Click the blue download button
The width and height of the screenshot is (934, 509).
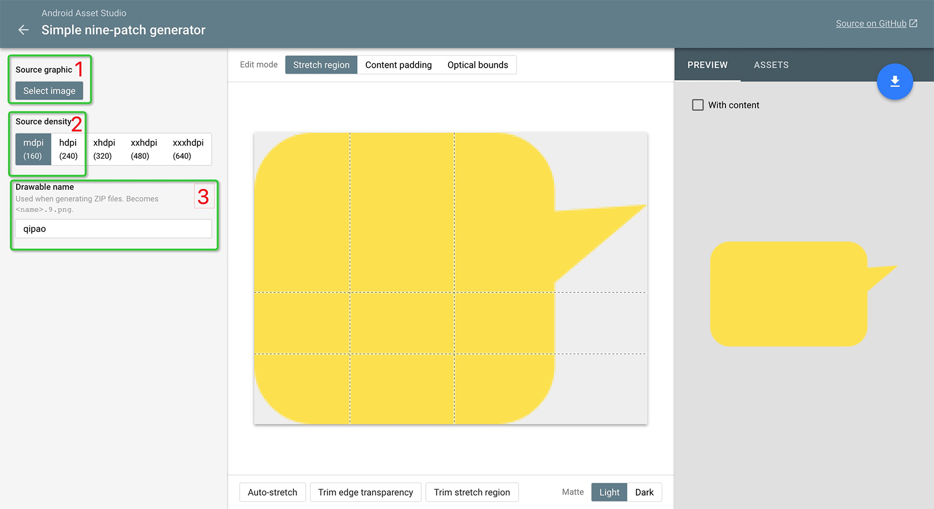tap(895, 82)
